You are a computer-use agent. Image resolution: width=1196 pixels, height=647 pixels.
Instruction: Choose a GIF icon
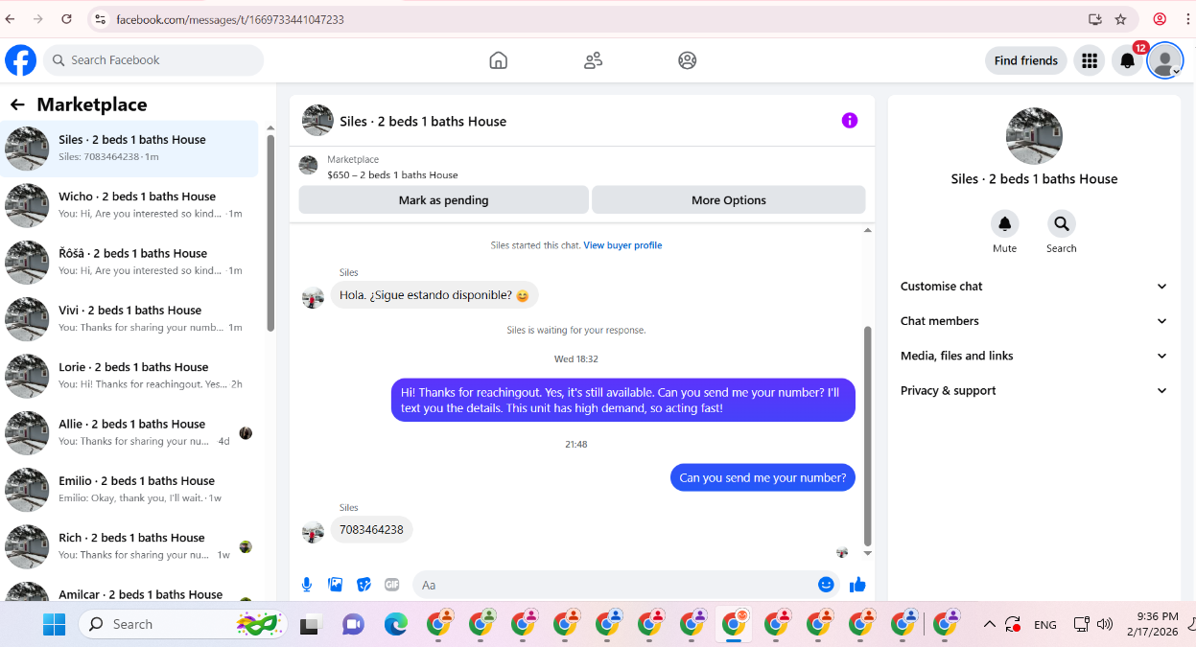[x=391, y=585]
